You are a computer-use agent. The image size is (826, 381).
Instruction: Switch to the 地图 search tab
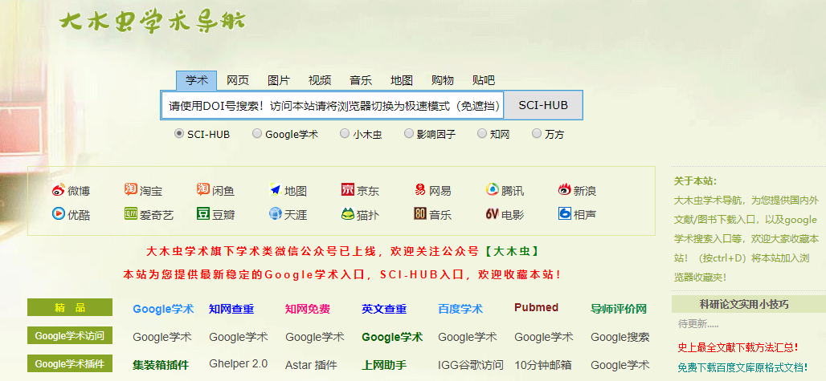click(x=402, y=80)
